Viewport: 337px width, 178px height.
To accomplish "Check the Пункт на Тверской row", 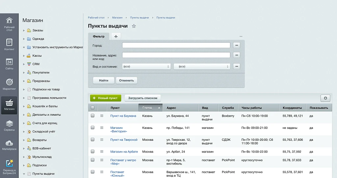I will tap(92, 139).
